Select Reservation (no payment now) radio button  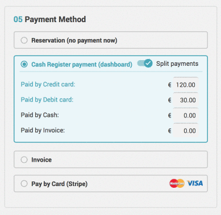[24, 40]
